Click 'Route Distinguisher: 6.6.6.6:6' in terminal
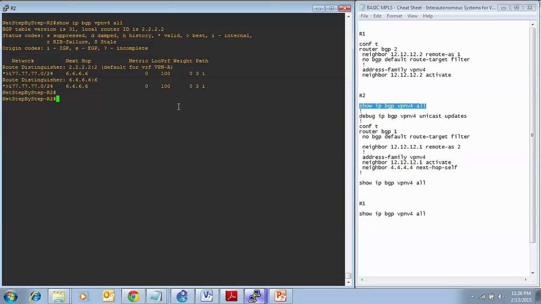 click(50, 80)
